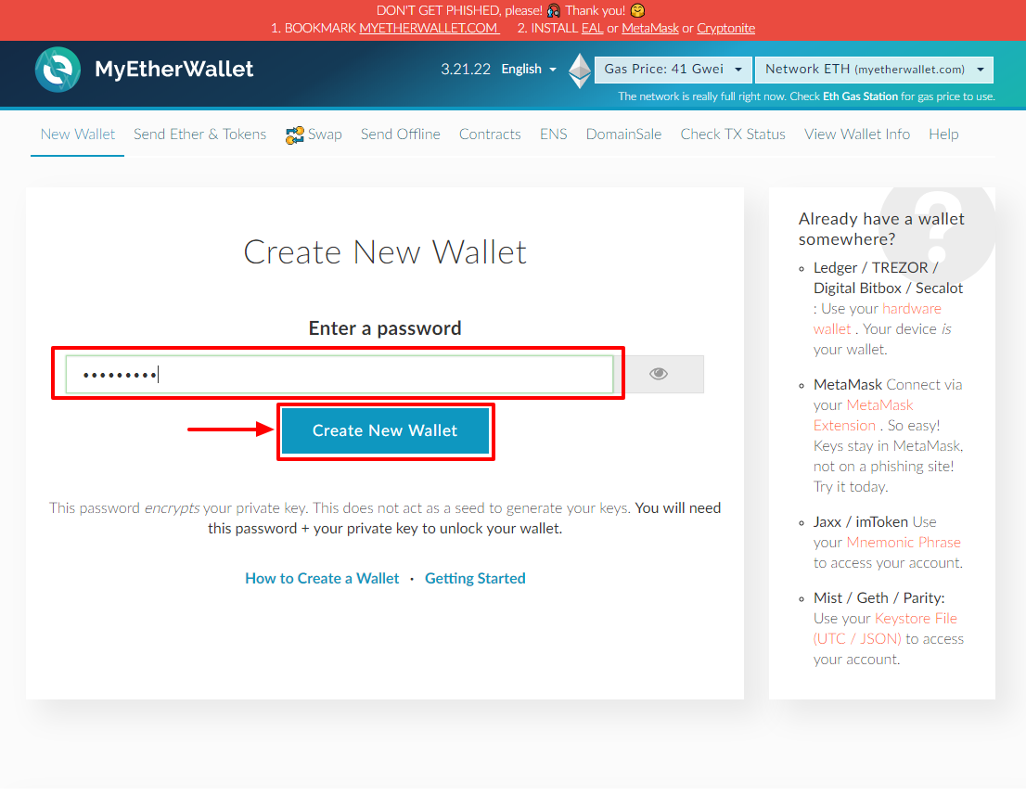Focus the Enter a password field
Viewport: 1026px width, 795px height.
click(x=340, y=375)
